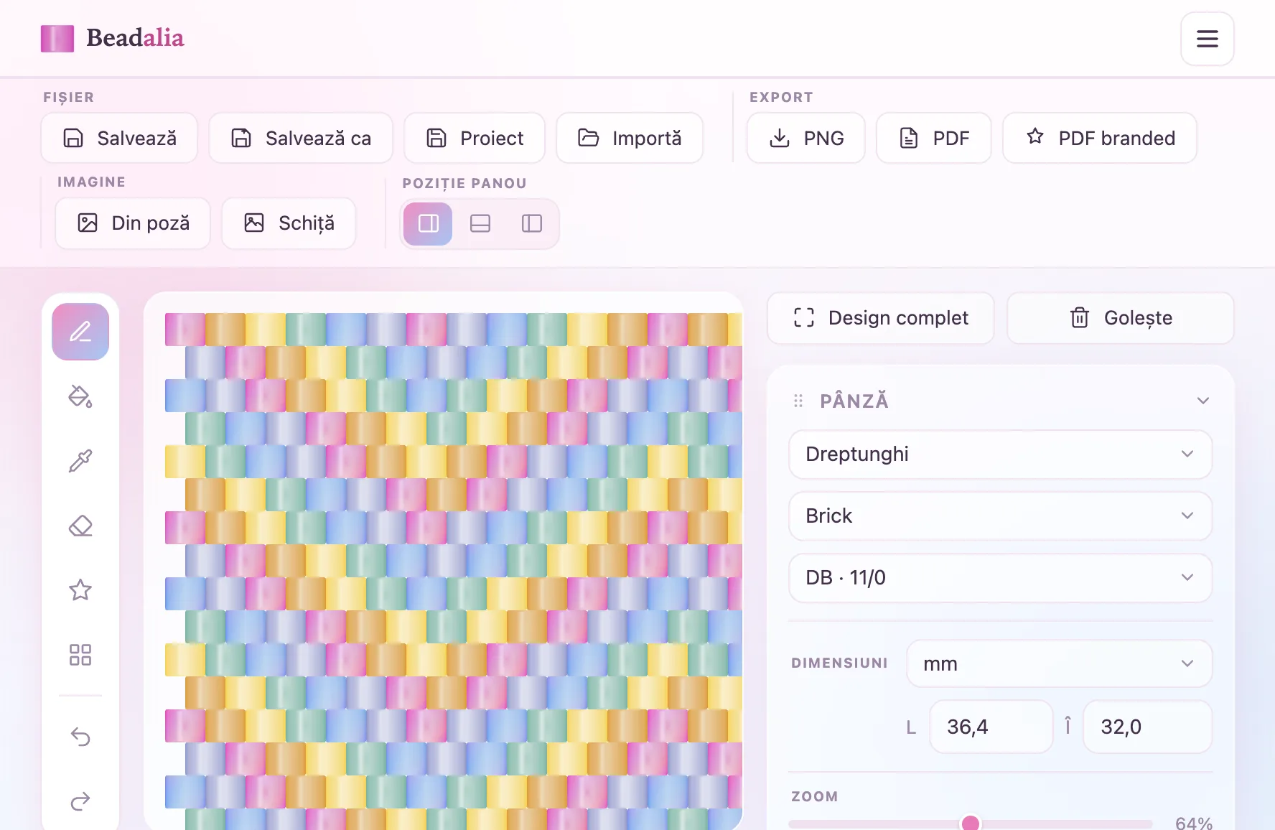Click the Design complet button
Image resolution: width=1275 pixels, height=830 pixels.
click(x=881, y=318)
